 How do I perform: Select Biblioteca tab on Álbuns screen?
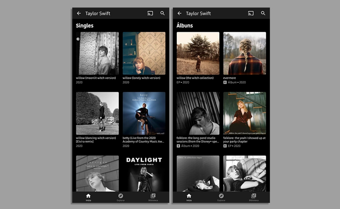pyautogui.click(x=254, y=197)
